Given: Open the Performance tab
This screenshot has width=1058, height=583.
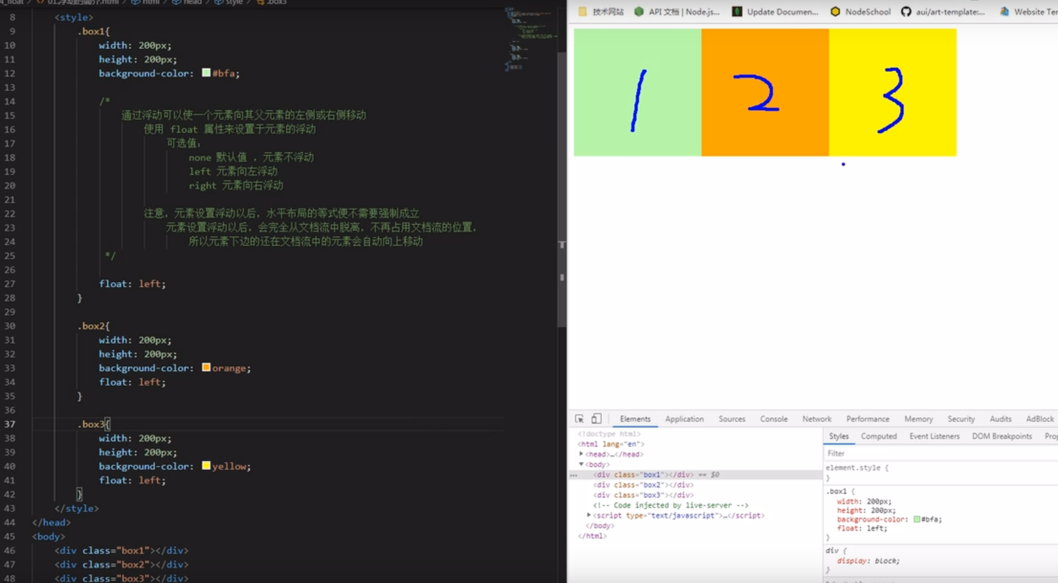Looking at the screenshot, I should [x=868, y=419].
